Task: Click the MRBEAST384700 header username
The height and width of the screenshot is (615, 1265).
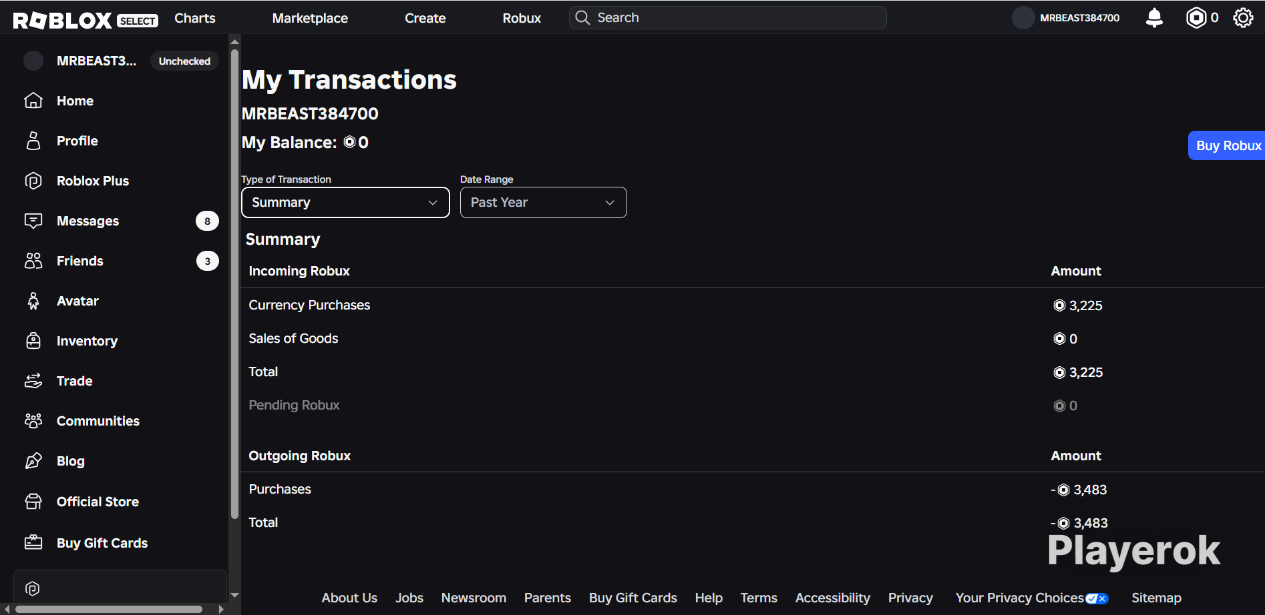Action: [x=1080, y=18]
